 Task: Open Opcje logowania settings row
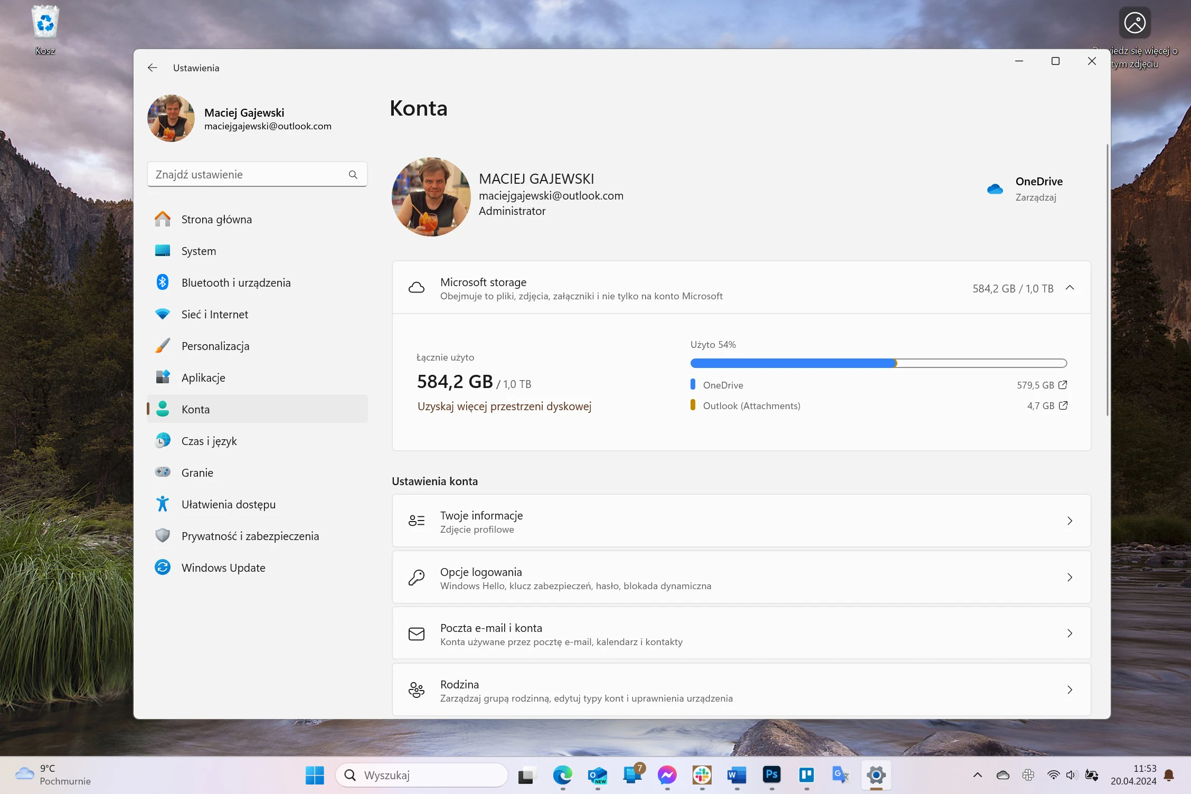[741, 578]
